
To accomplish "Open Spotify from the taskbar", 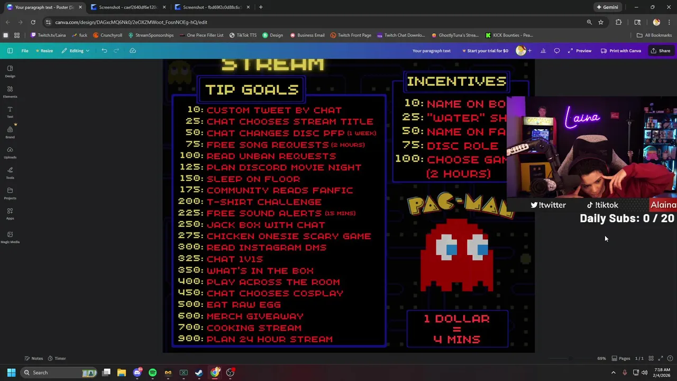I will click(x=152, y=373).
